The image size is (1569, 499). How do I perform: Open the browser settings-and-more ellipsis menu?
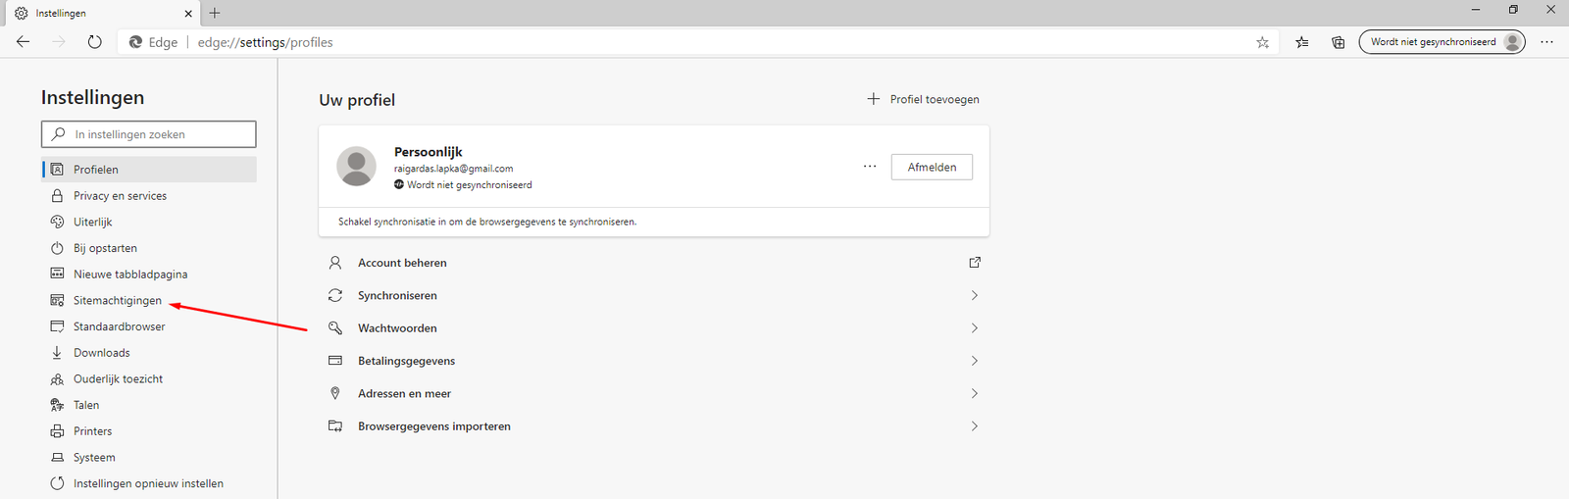click(1546, 42)
